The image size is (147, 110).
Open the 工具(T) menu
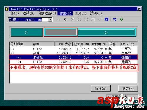80,13
